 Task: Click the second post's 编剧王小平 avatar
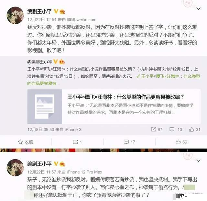15,168
